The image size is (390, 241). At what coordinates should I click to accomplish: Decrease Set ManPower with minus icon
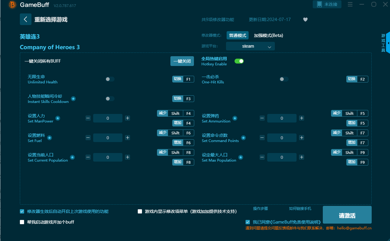(x=88, y=118)
